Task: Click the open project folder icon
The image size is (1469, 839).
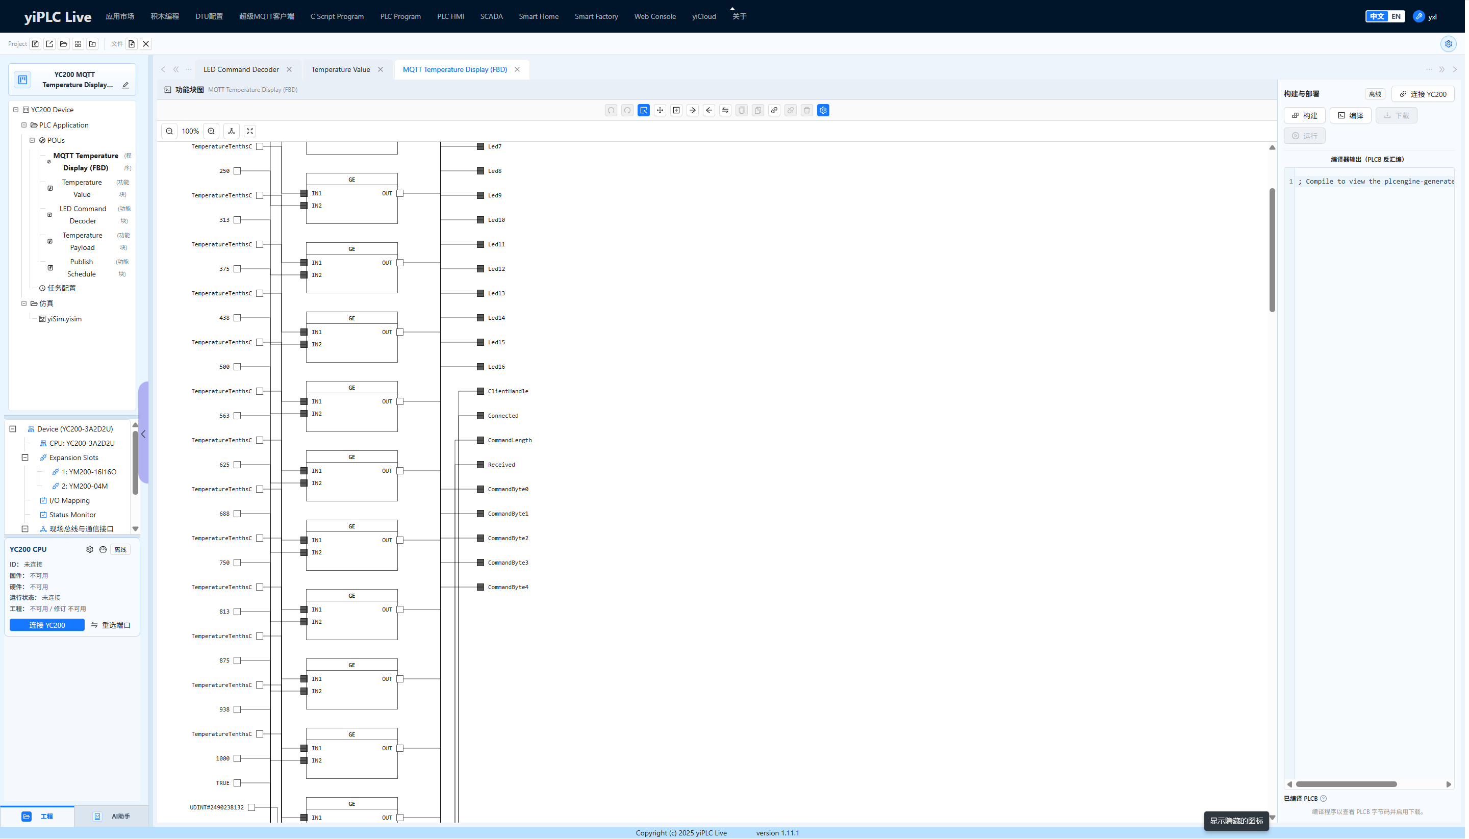Action: click(x=64, y=44)
